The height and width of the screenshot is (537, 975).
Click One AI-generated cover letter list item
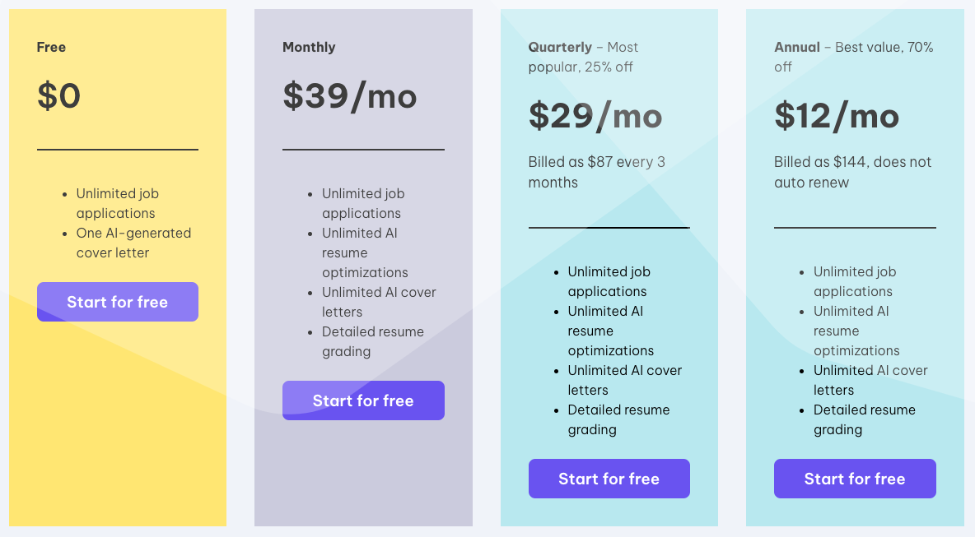coord(133,243)
